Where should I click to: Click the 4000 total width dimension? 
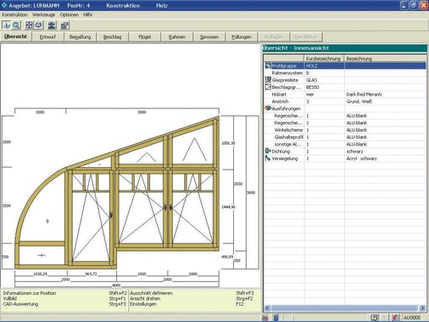point(116,285)
